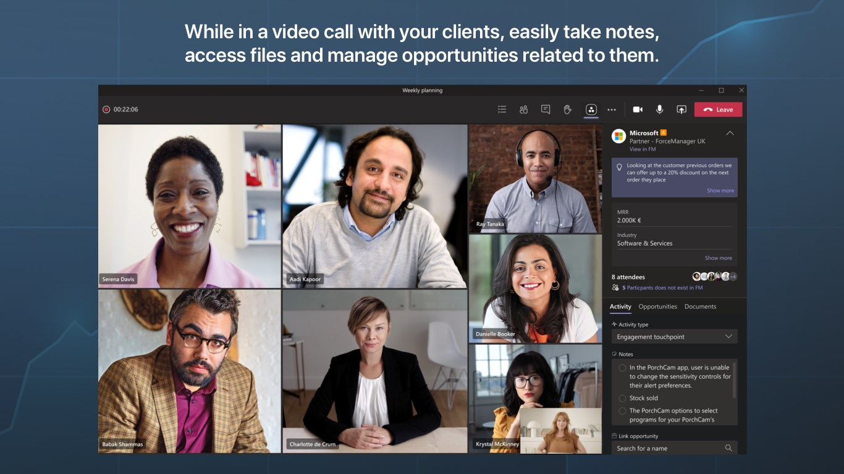Click the Partner - ForceManager UK text

667,141
